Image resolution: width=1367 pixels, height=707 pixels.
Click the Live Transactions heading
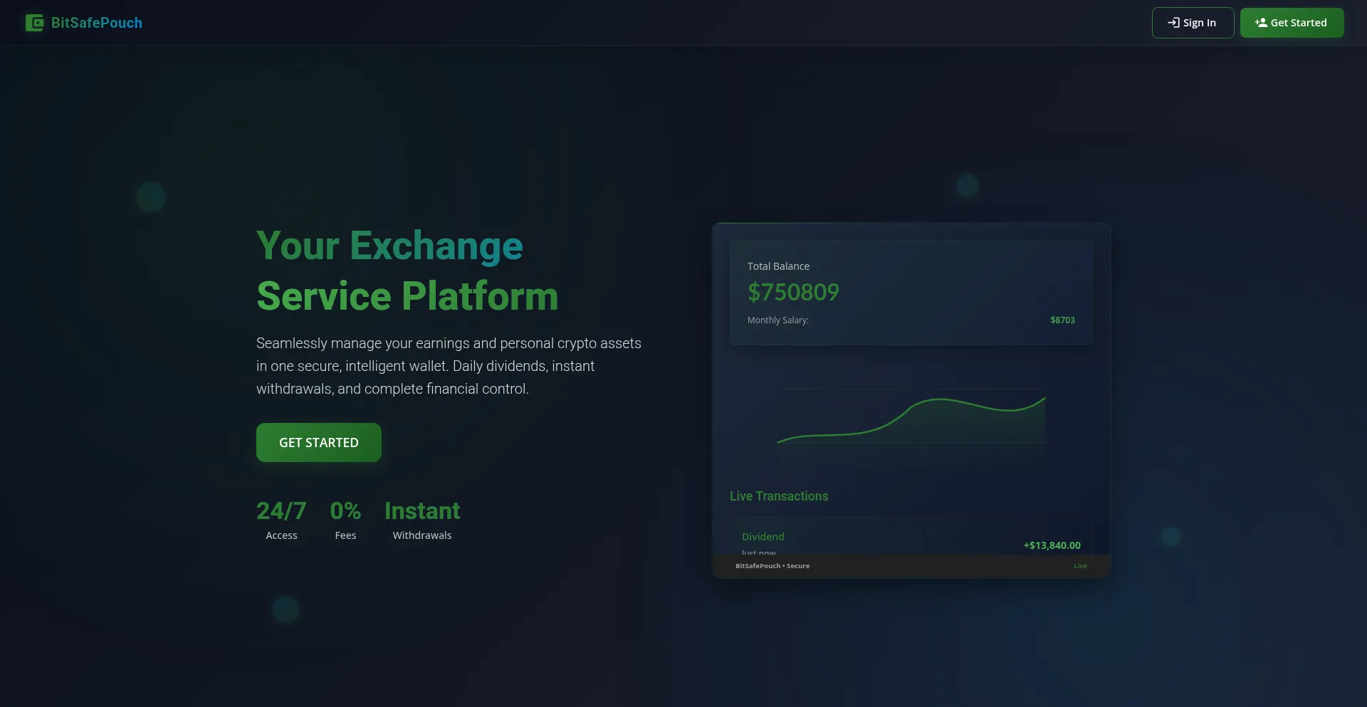[x=779, y=496]
